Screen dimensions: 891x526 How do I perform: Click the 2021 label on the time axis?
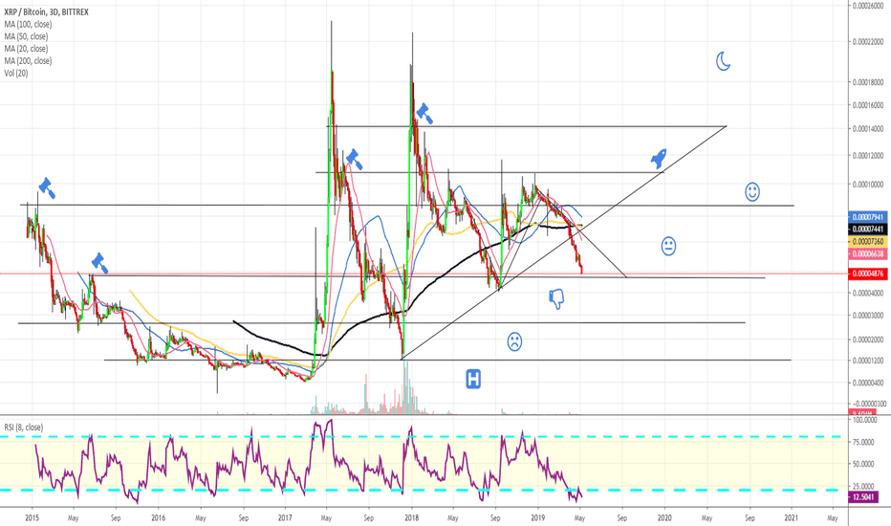tap(791, 518)
